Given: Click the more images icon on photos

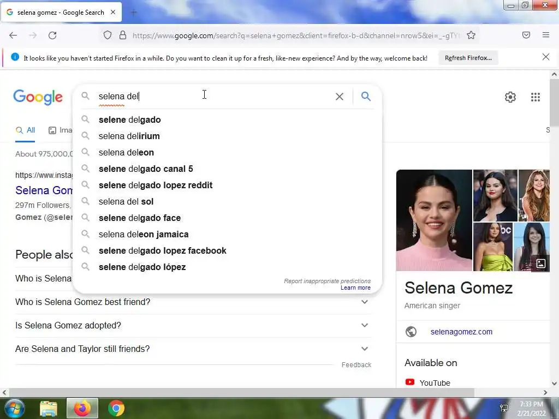Looking at the screenshot, I should click(x=541, y=264).
